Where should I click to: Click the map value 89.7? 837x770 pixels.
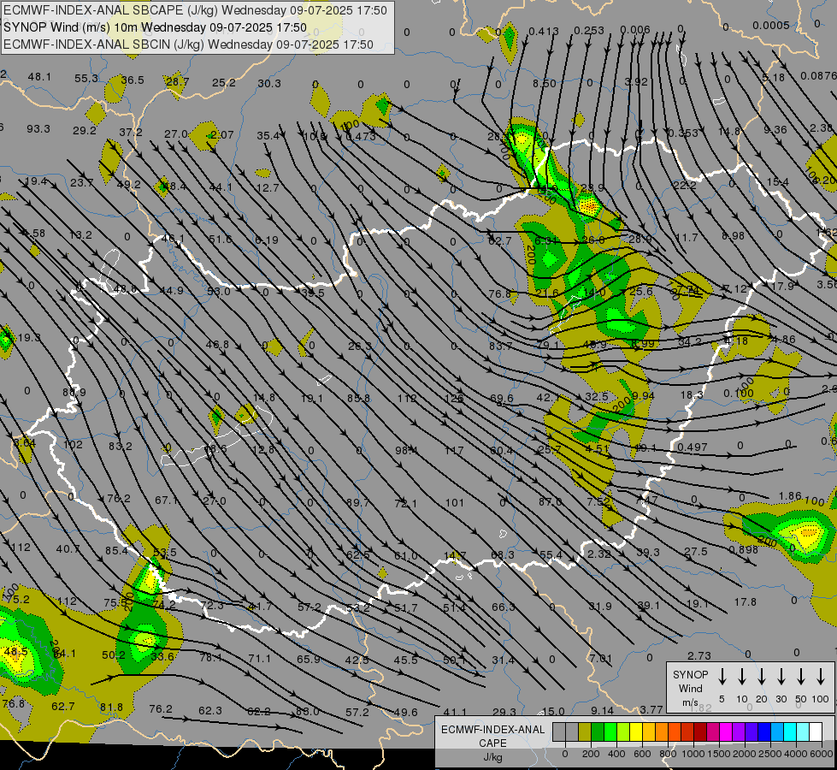(x=357, y=502)
